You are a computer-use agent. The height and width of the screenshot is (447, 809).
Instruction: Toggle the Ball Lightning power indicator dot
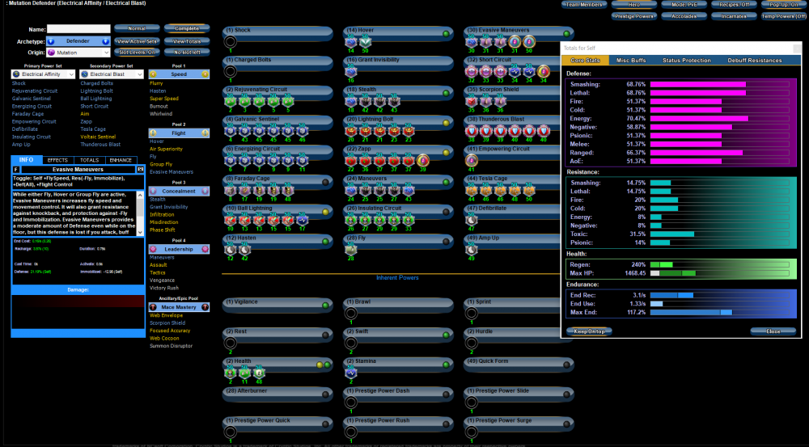click(325, 212)
